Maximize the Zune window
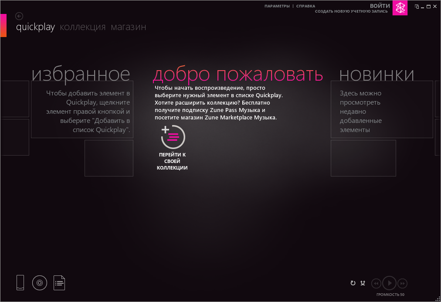 [x=429, y=7]
